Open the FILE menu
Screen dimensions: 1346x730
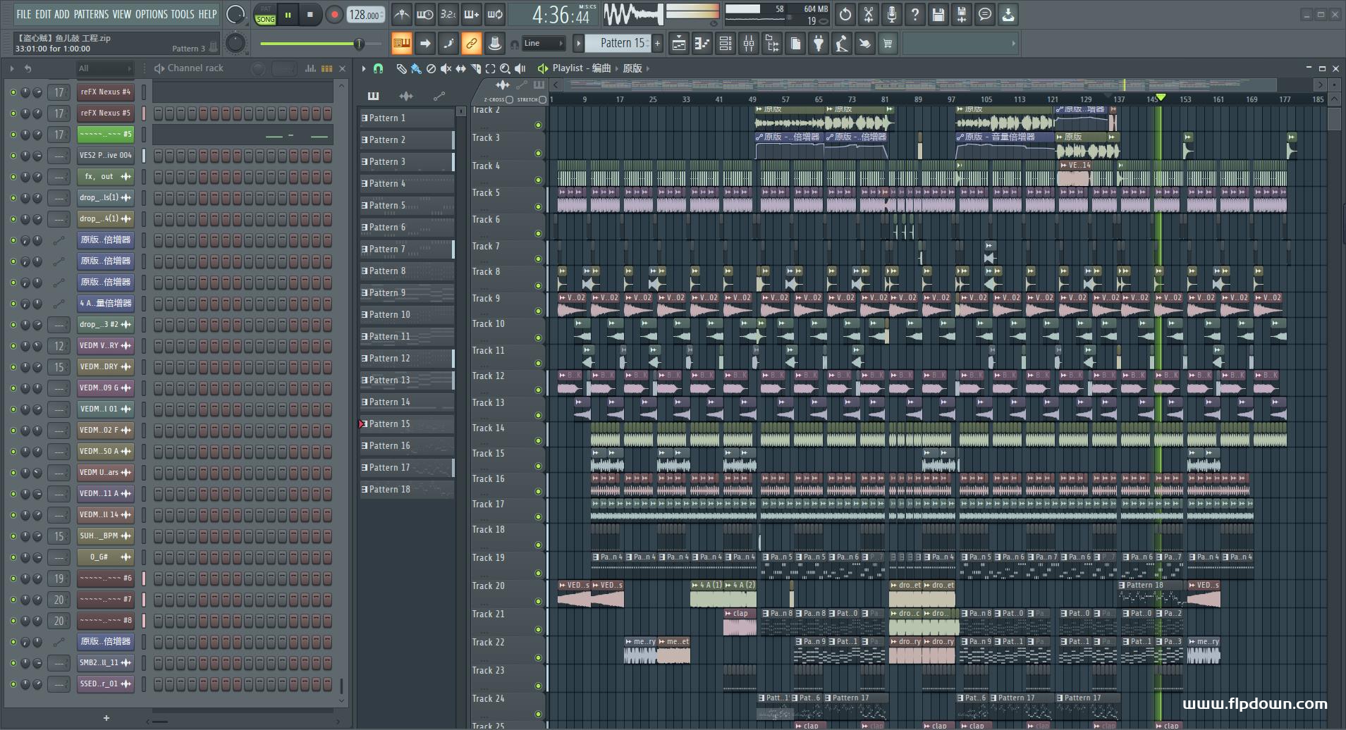tap(24, 14)
